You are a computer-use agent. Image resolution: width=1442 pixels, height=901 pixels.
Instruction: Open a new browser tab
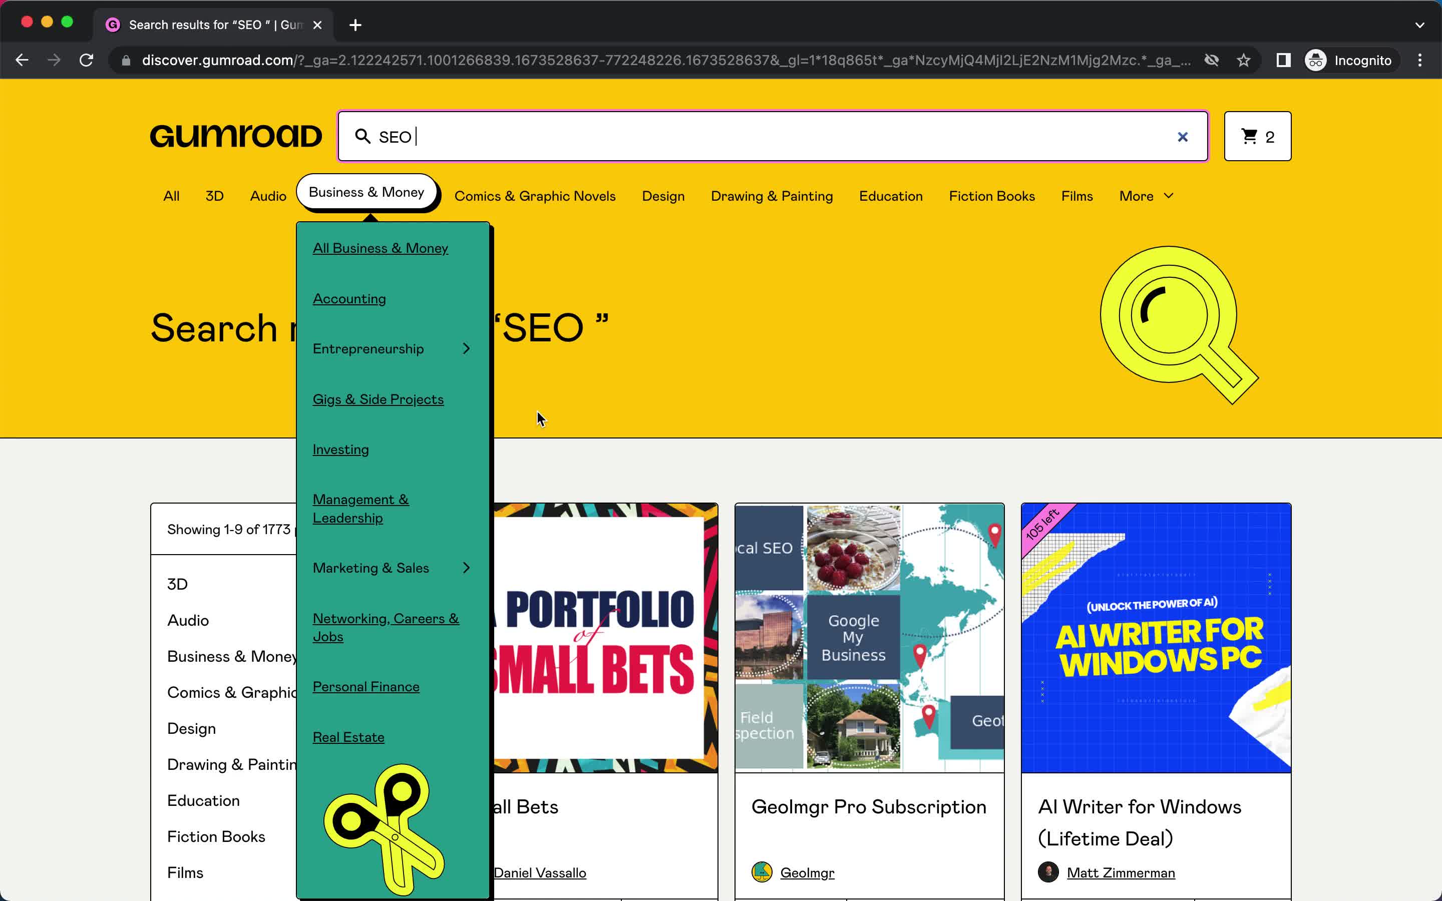click(355, 25)
